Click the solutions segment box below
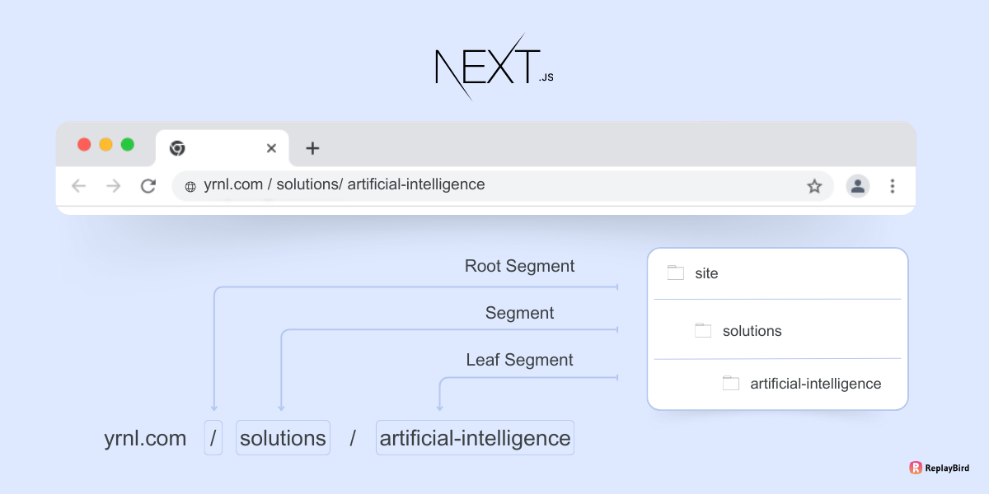 (283, 438)
